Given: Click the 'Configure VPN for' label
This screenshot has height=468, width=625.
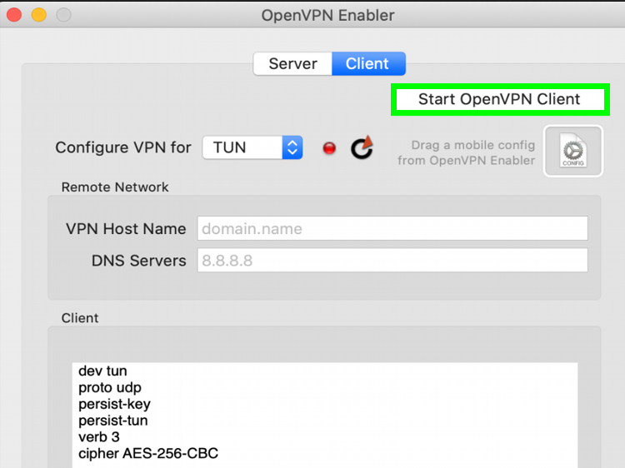Looking at the screenshot, I should point(123,147).
